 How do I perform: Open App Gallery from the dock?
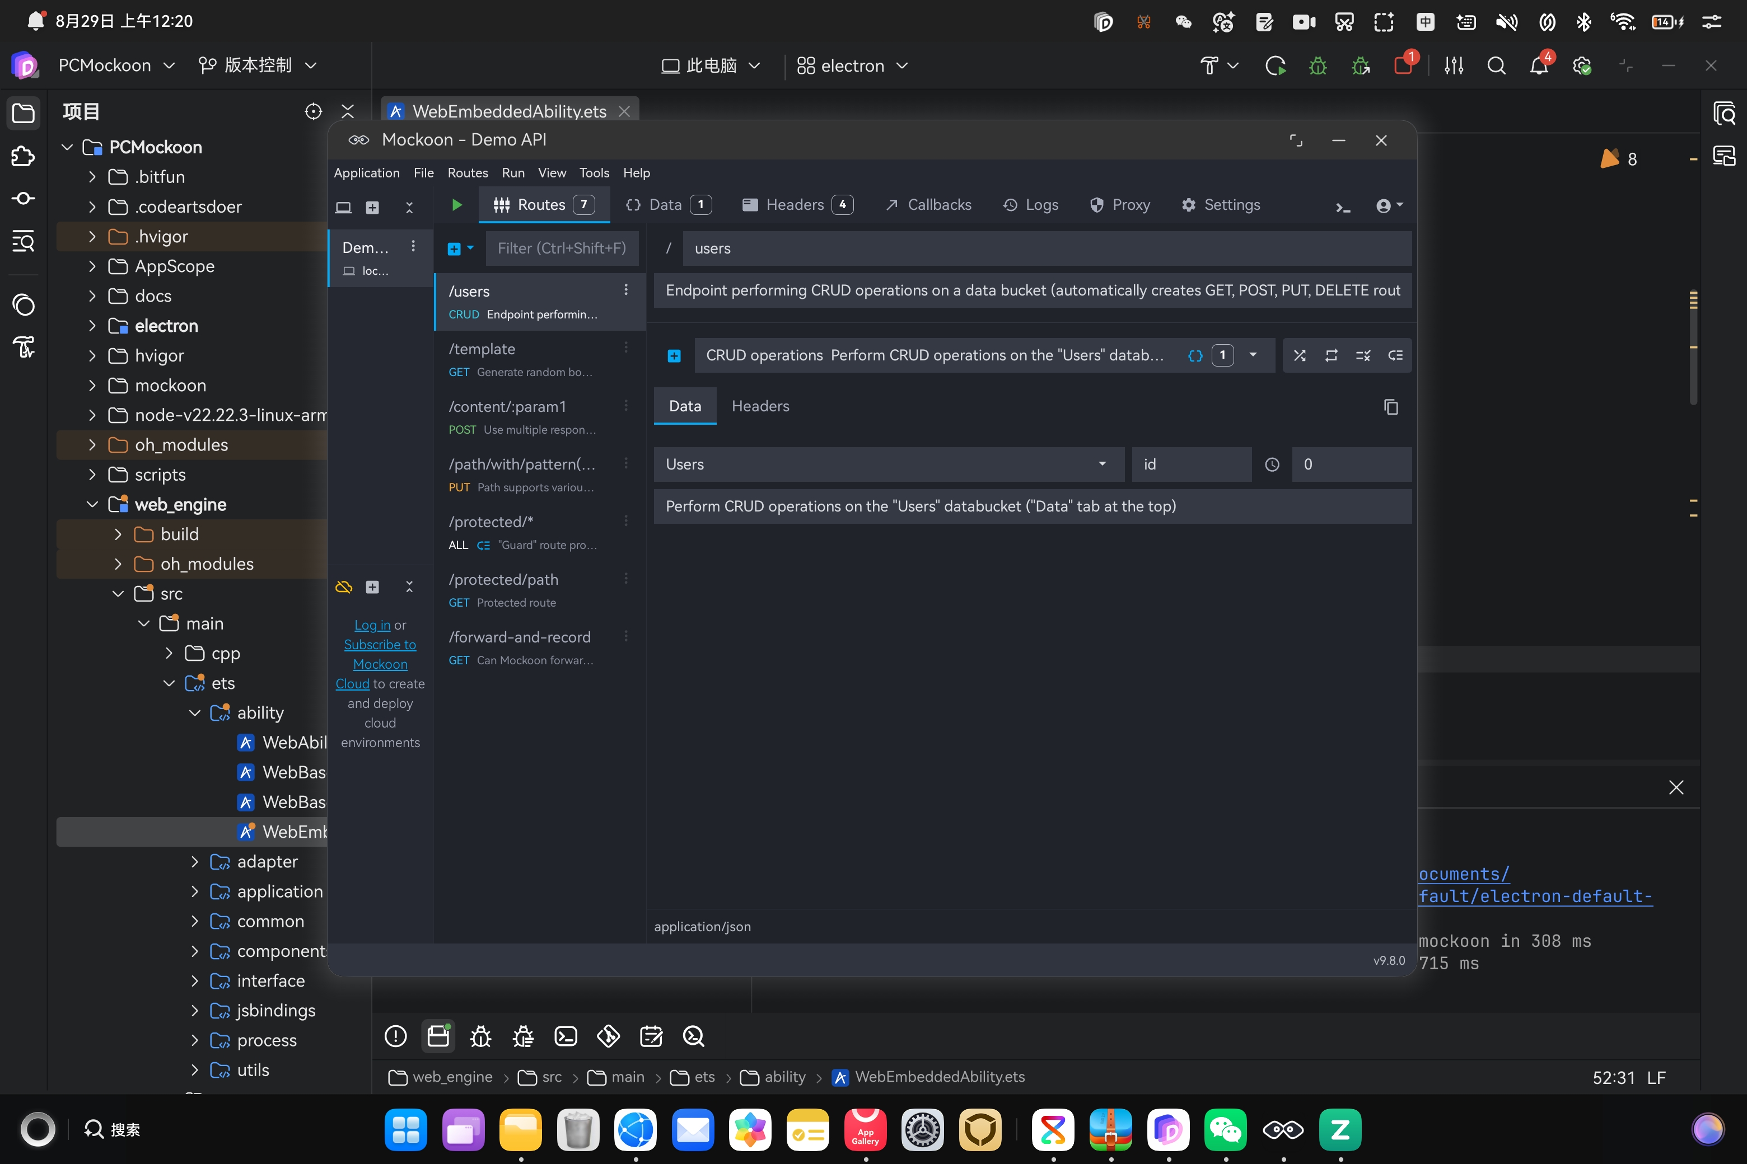click(x=865, y=1129)
